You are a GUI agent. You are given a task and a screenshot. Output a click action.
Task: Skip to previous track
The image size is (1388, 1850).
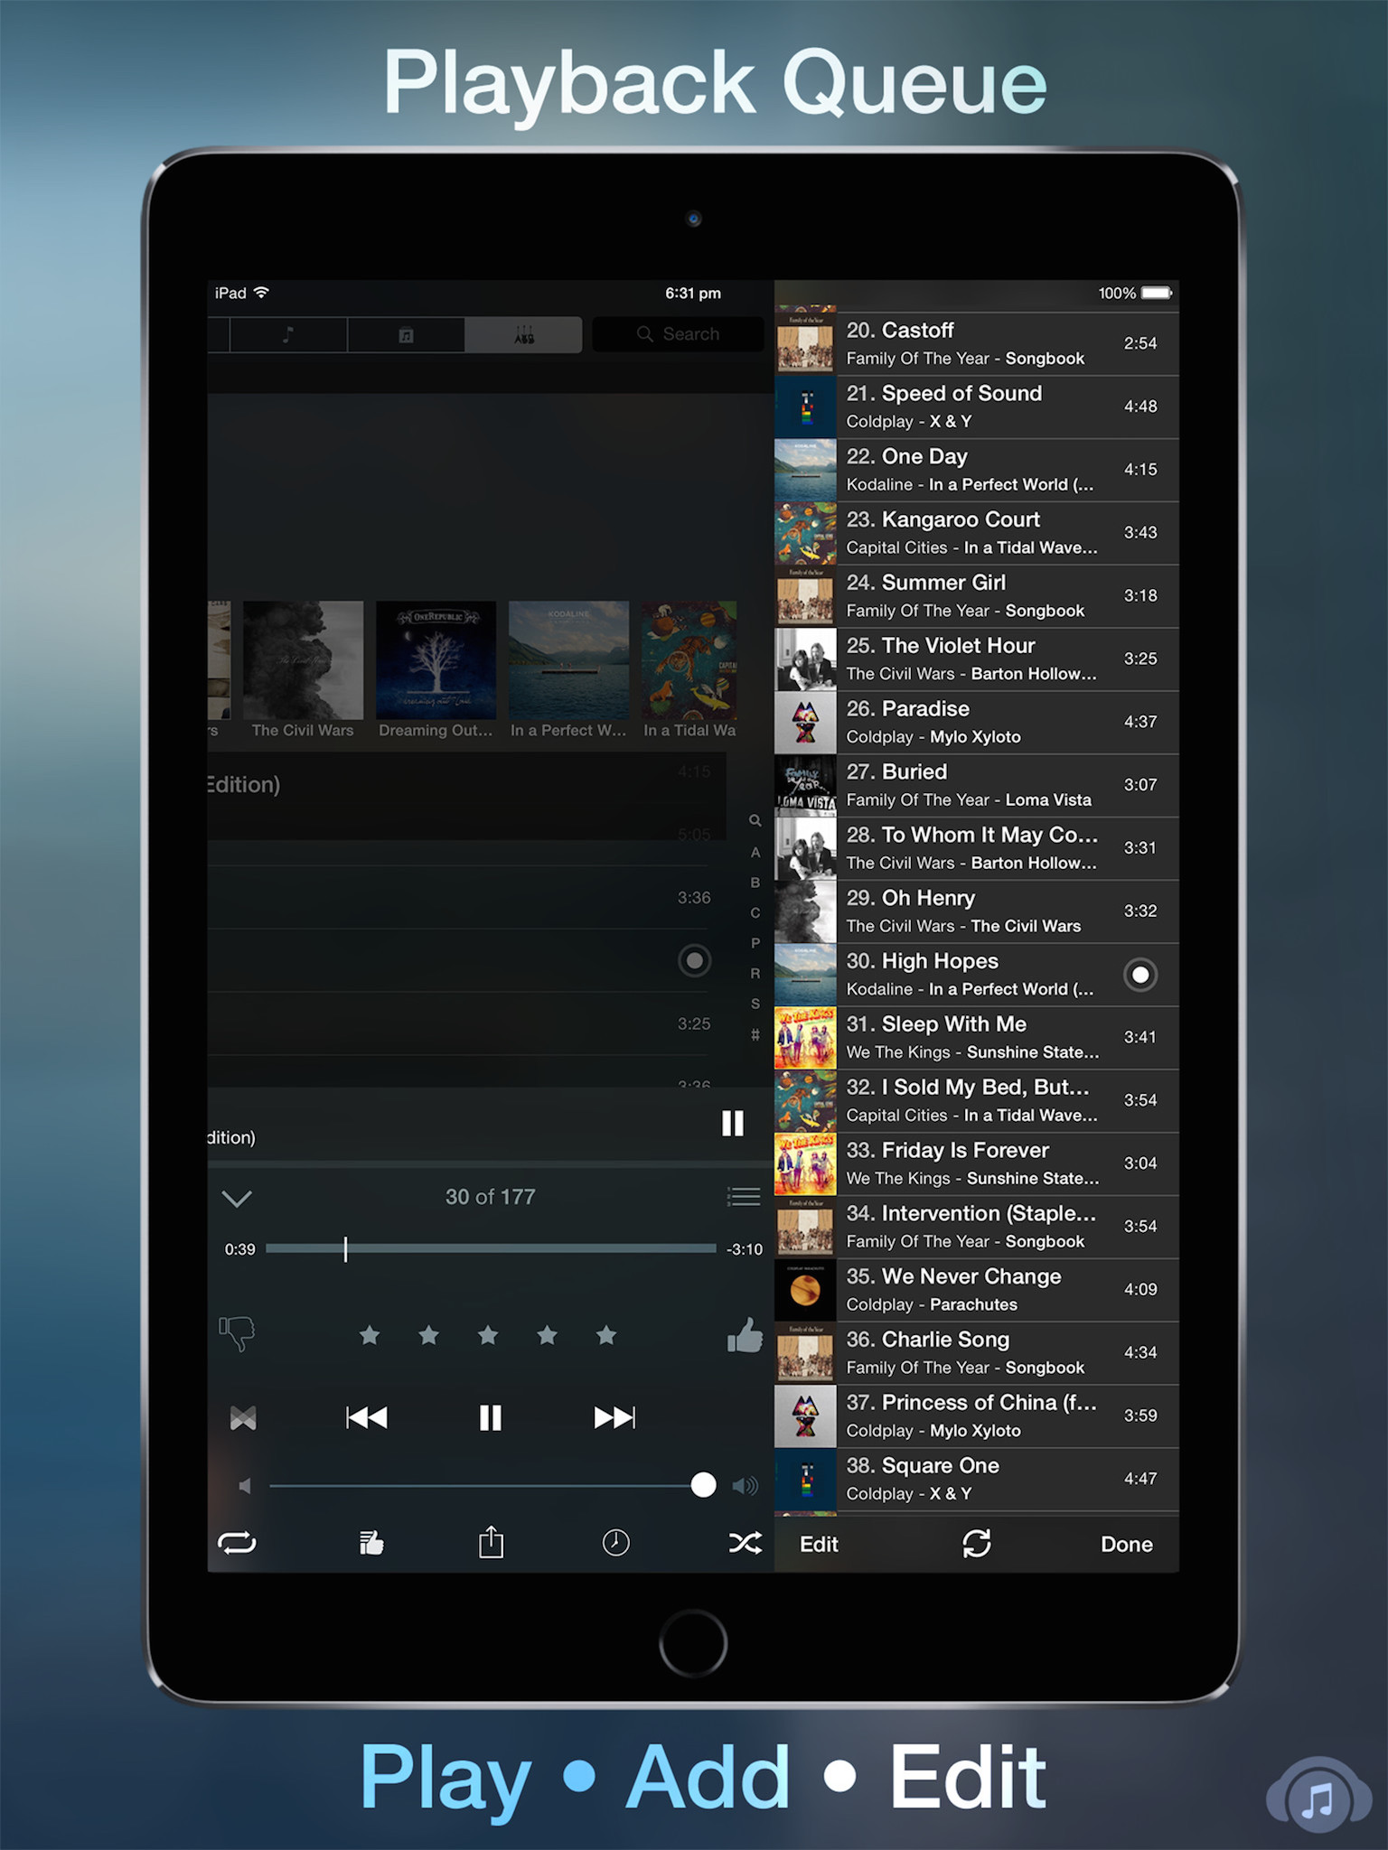[x=367, y=1417]
